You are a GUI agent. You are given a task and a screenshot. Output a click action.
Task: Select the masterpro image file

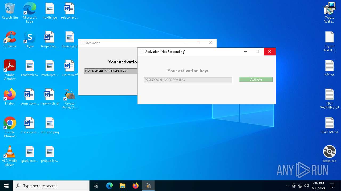(50, 68)
